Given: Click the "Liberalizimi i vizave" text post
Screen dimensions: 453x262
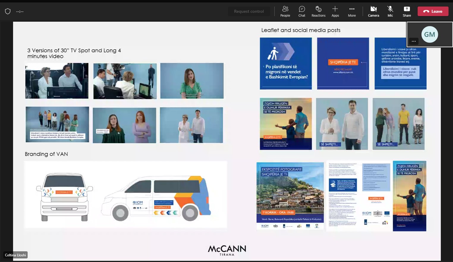Looking at the screenshot, I should coord(400,63).
